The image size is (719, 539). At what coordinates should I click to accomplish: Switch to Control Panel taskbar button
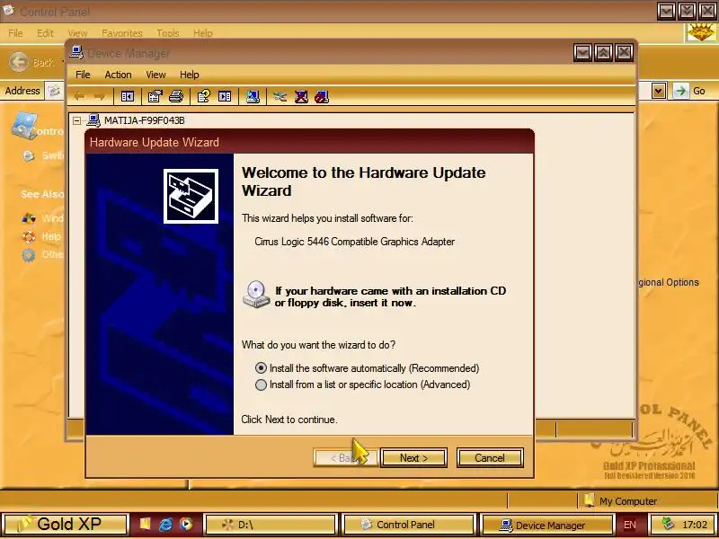(409, 525)
